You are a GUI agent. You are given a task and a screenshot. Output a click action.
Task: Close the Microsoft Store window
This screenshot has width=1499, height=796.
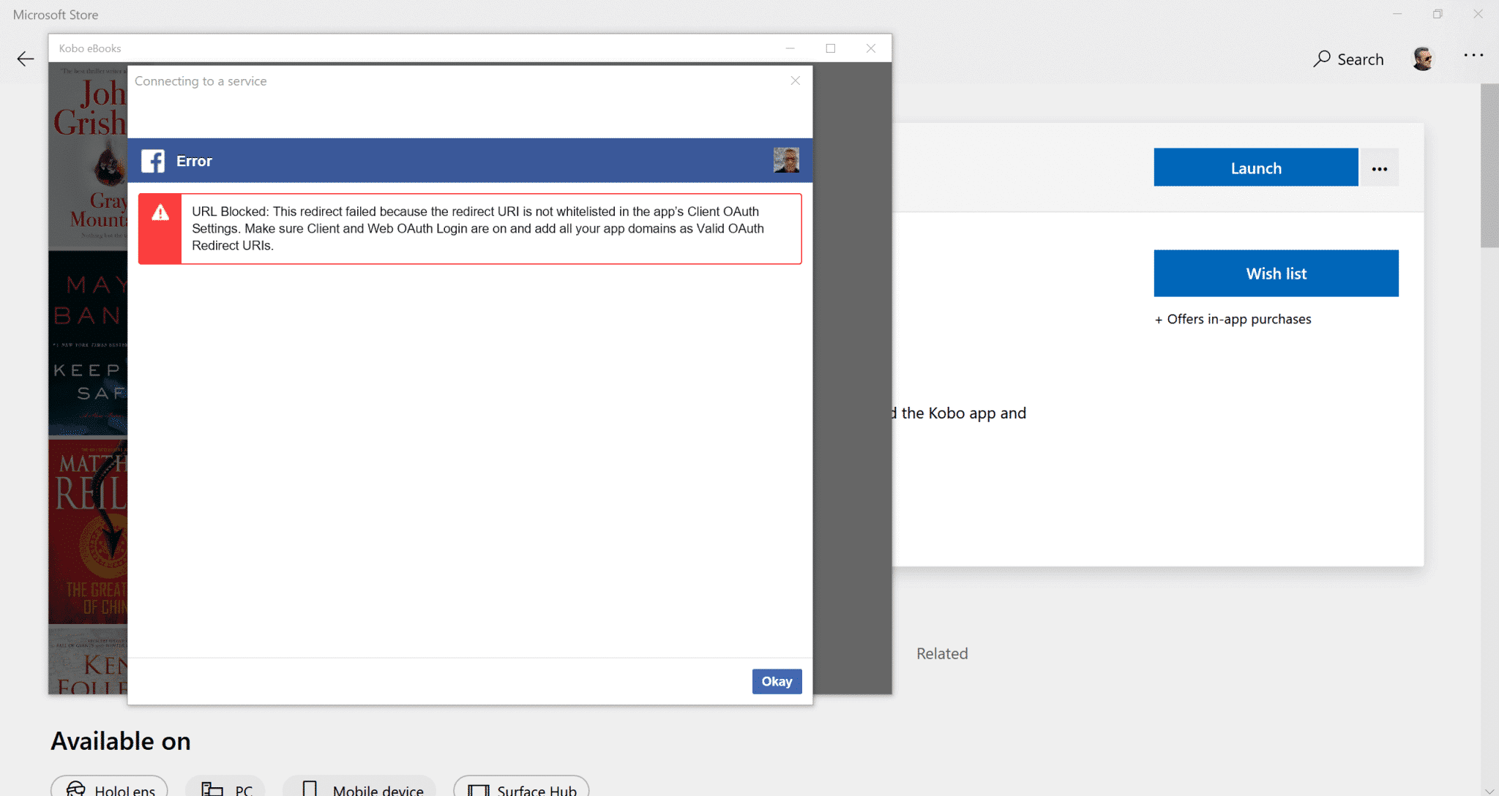point(1479,14)
